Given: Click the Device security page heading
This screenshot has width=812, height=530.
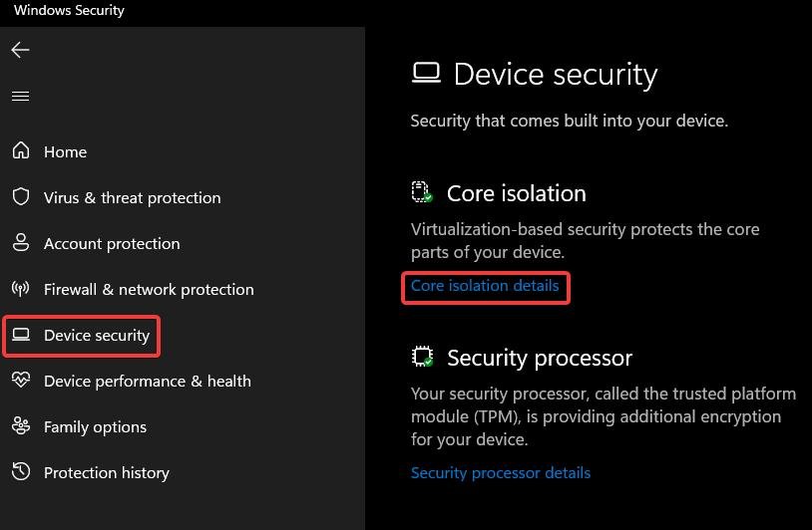Looking at the screenshot, I should pyautogui.click(x=556, y=75).
